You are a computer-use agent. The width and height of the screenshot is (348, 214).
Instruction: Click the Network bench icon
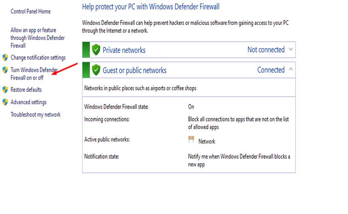(x=191, y=140)
